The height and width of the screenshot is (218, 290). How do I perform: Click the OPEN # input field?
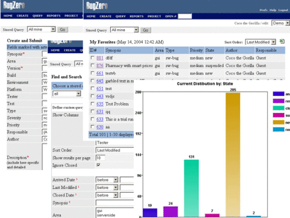coord(185,16)
